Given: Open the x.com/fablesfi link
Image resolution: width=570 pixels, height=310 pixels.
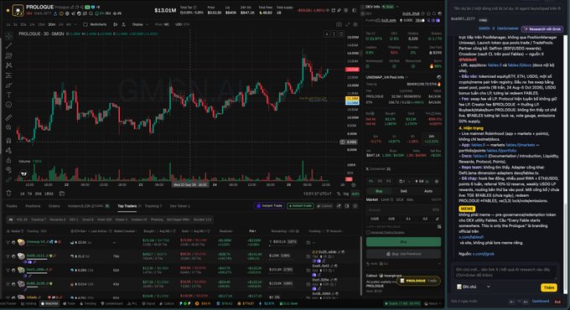Looking at the screenshot, I should 471,237.
